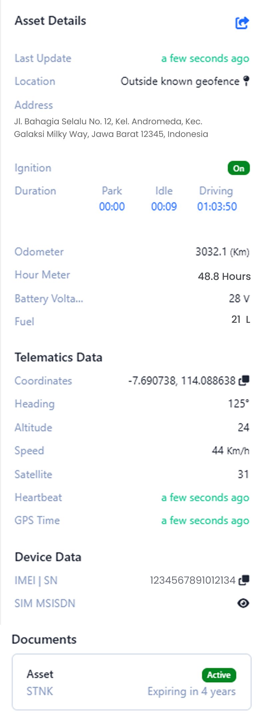This screenshot has width=264, height=723.
Task: Click the Outside known geofence text
Action: [x=180, y=81]
